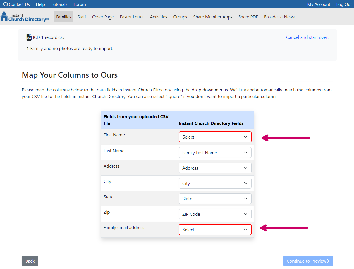
Task: Go to the Activities tab
Action: [159, 17]
